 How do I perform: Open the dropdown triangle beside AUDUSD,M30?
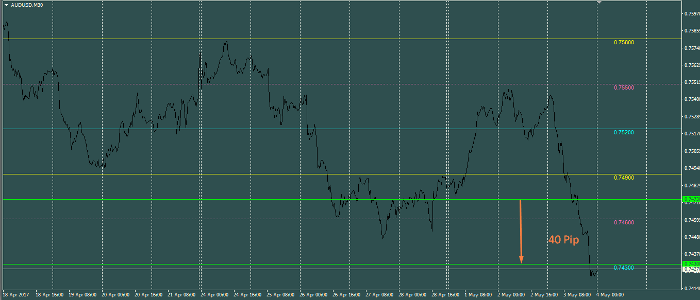tap(6, 5)
